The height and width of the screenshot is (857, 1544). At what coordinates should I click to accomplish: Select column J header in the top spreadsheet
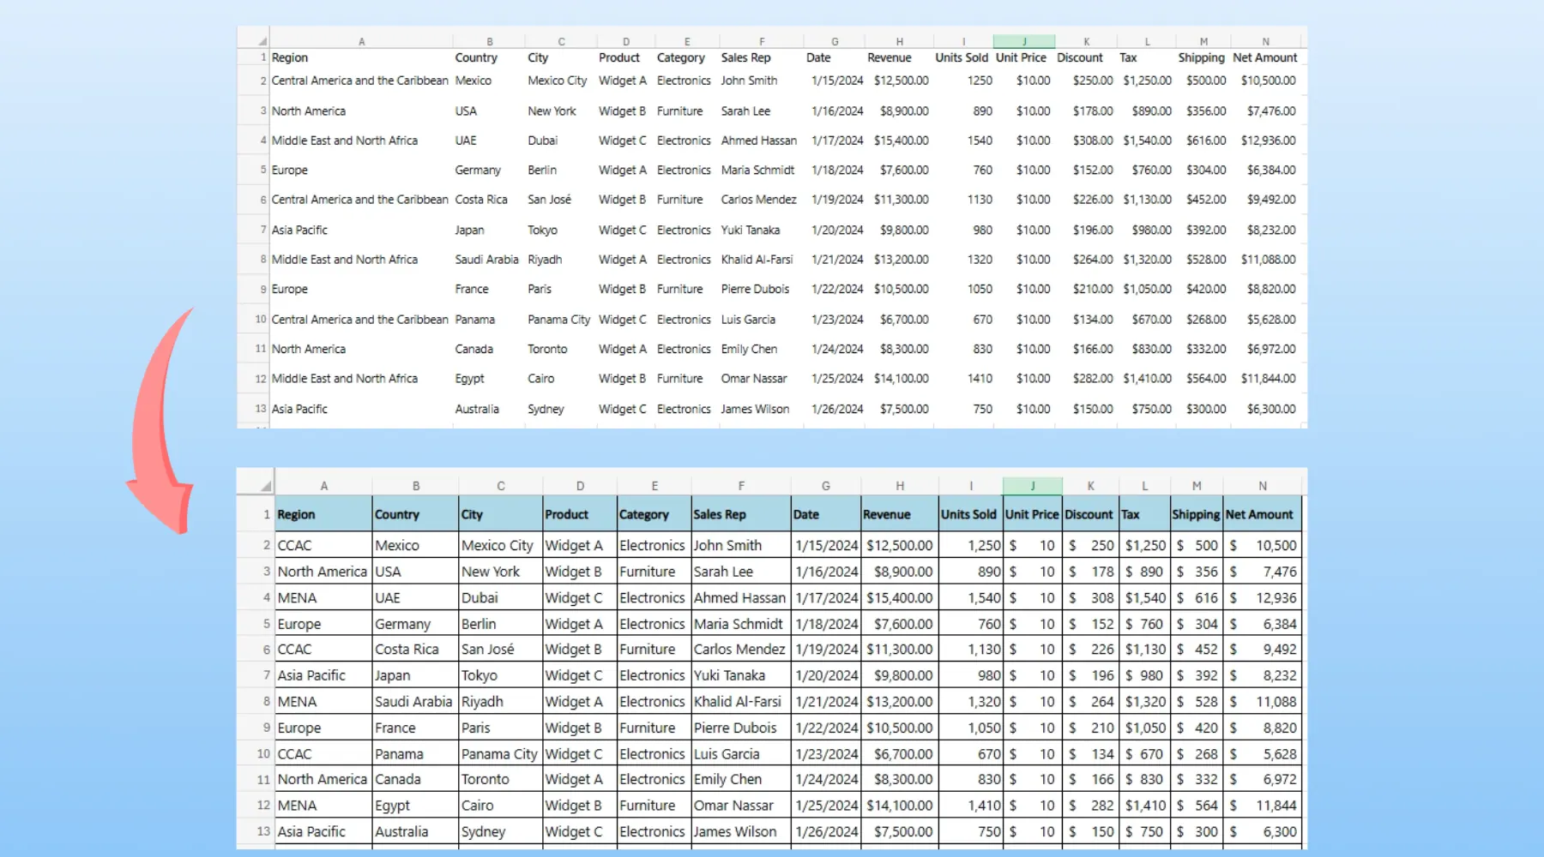click(1023, 41)
